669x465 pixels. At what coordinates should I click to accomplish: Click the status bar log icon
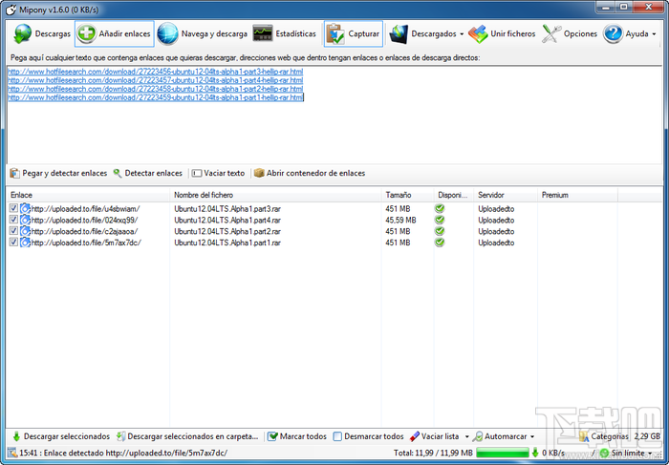point(12,453)
